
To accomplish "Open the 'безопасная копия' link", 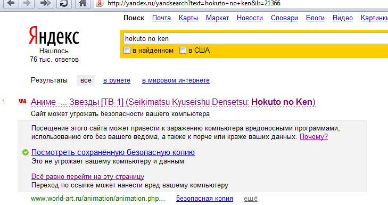I will pos(204,199).
